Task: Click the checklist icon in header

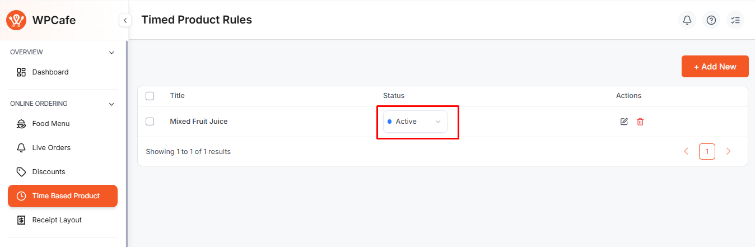Action: coord(735,20)
